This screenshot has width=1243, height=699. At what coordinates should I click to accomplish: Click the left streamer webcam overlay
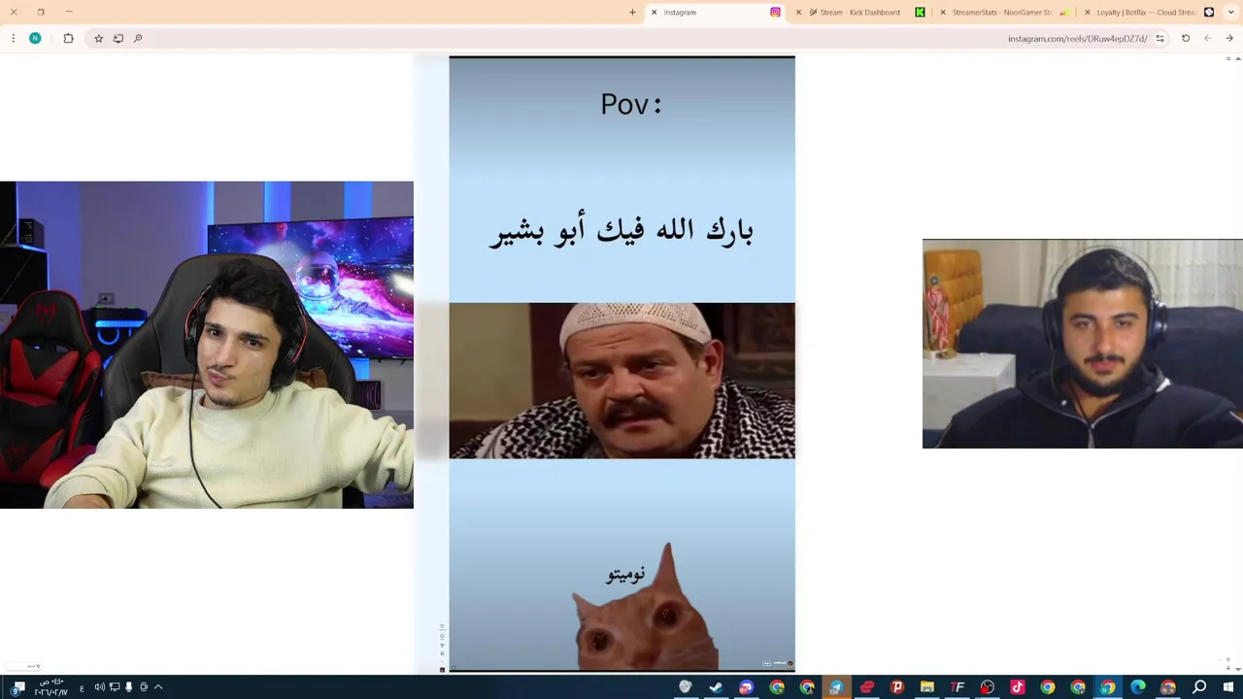point(207,345)
